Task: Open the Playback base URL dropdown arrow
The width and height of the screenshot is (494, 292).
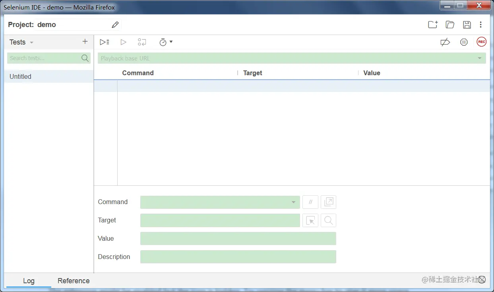Action: 480,58
